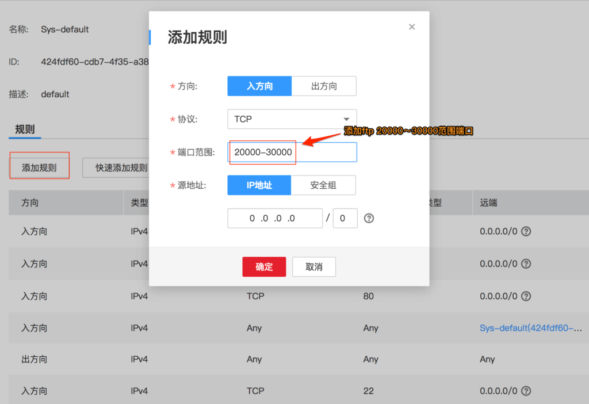Click the TCP cell in the port 22 row
The height and width of the screenshot is (404, 589).
255,391
